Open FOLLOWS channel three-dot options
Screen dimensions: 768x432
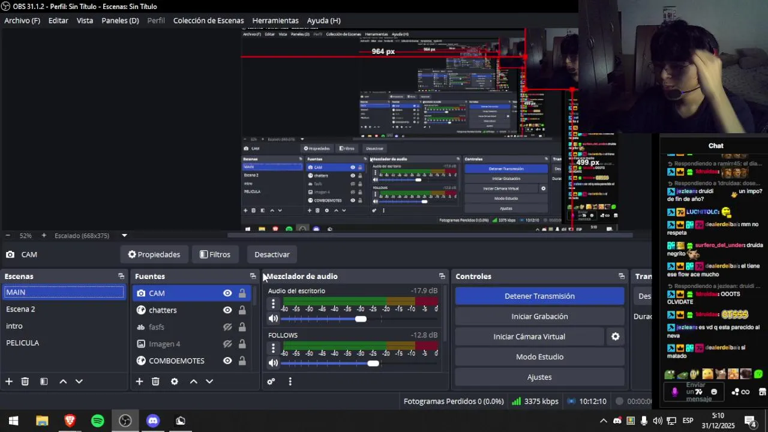click(273, 348)
